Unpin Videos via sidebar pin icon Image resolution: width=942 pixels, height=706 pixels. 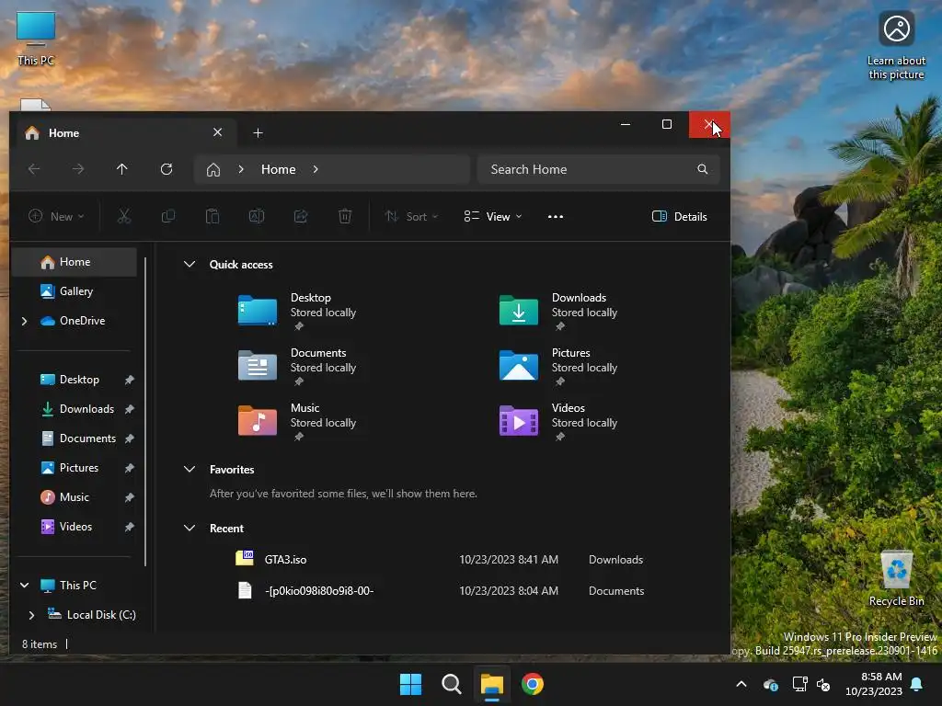pos(129,527)
